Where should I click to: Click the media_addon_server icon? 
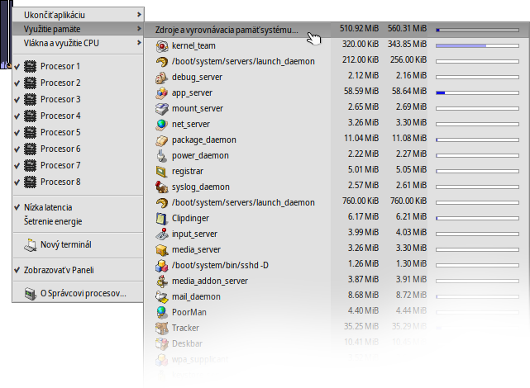tap(162, 281)
